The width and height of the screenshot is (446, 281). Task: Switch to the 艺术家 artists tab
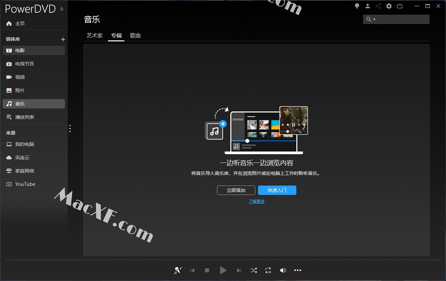pyautogui.click(x=95, y=35)
